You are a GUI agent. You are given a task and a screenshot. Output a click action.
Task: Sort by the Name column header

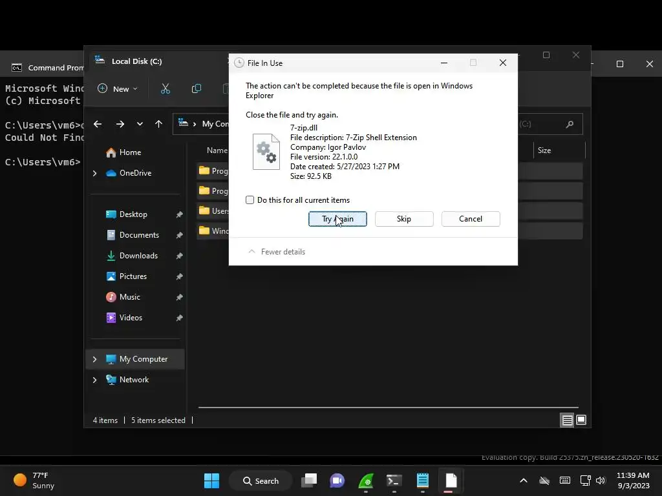click(x=217, y=150)
